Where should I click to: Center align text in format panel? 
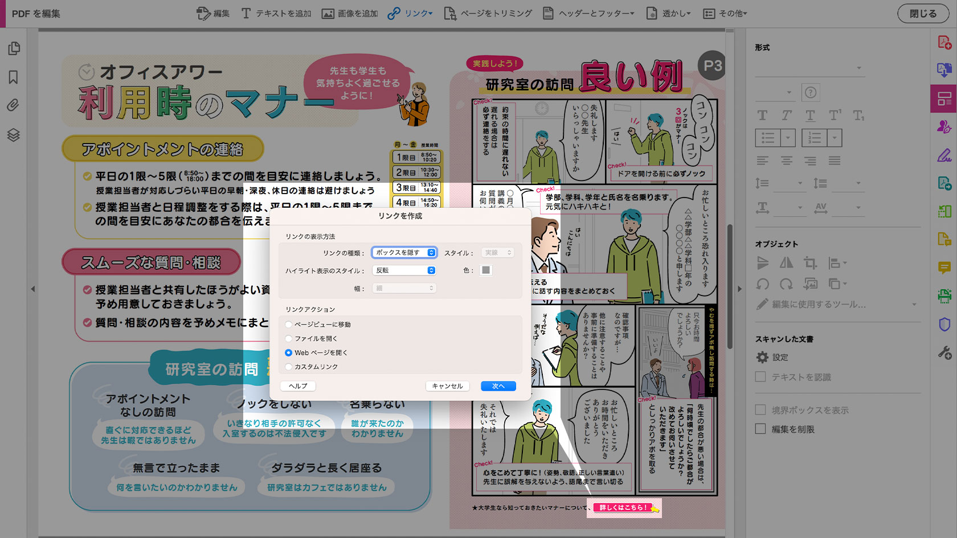pos(787,161)
